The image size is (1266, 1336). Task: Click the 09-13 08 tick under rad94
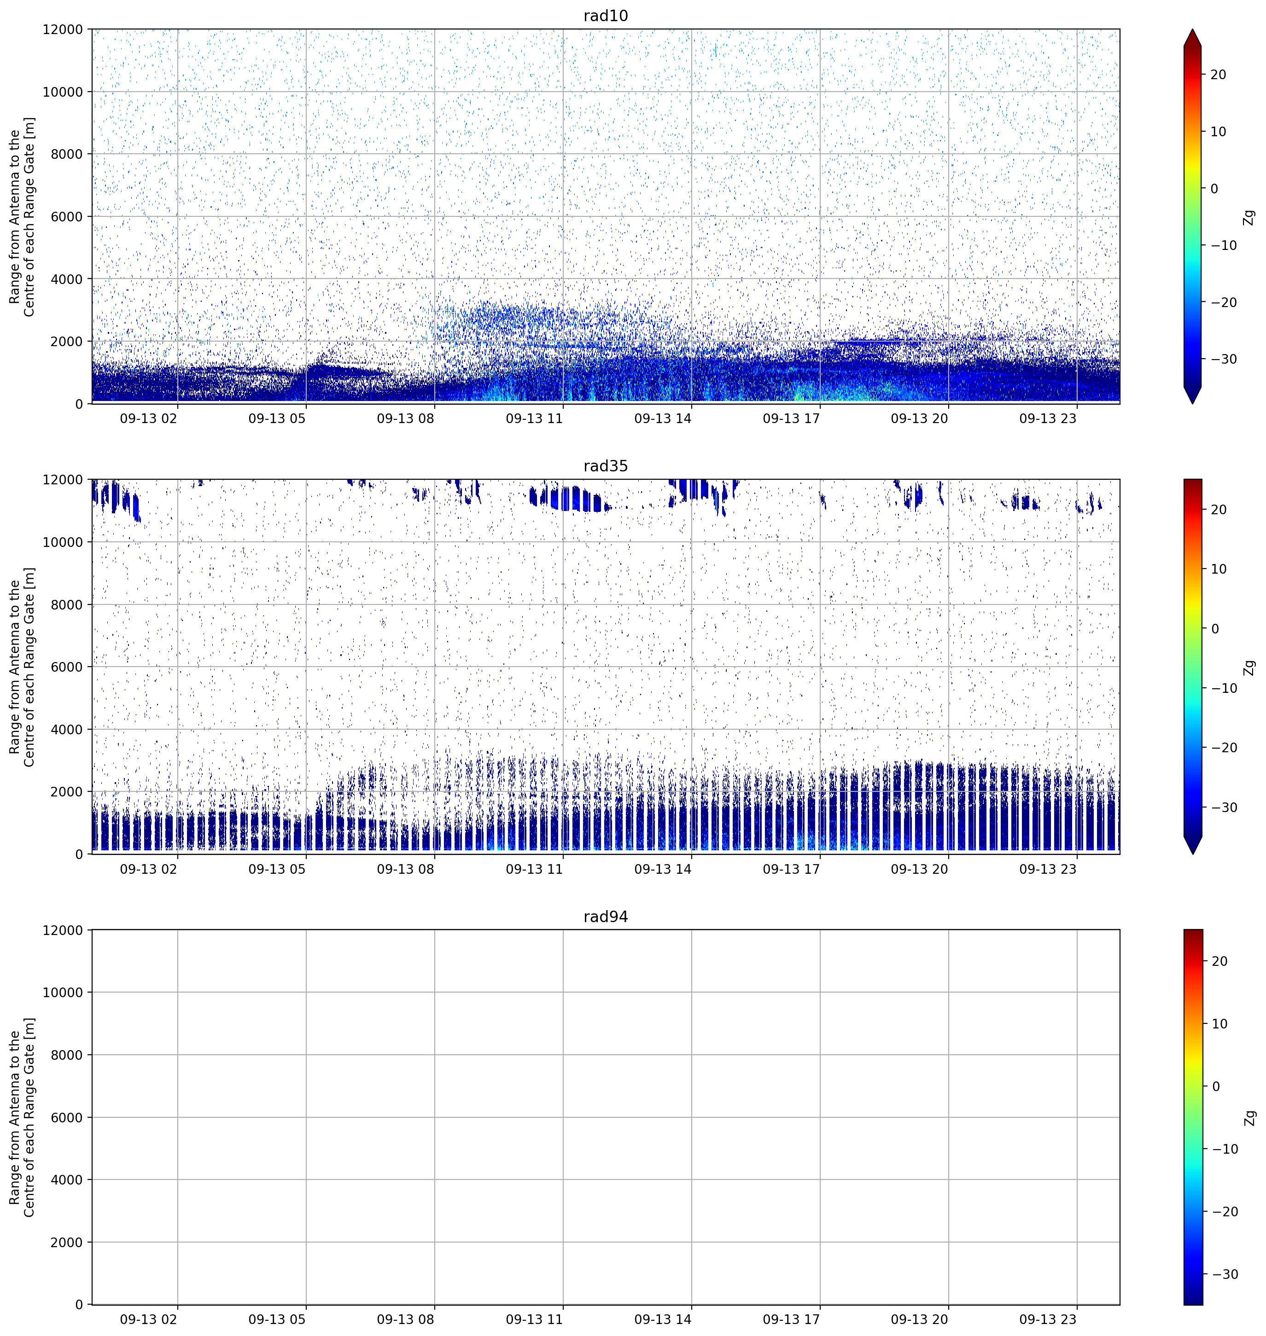[x=406, y=1319]
